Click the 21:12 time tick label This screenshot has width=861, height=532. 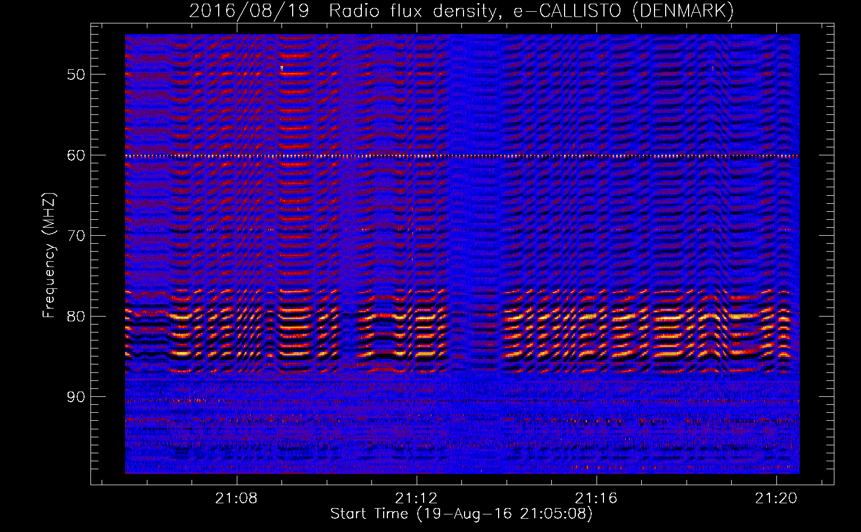pyautogui.click(x=416, y=498)
